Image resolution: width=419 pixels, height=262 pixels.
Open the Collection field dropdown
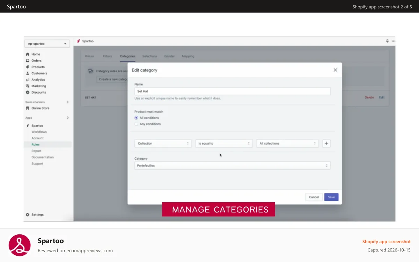click(x=163, y=143)
